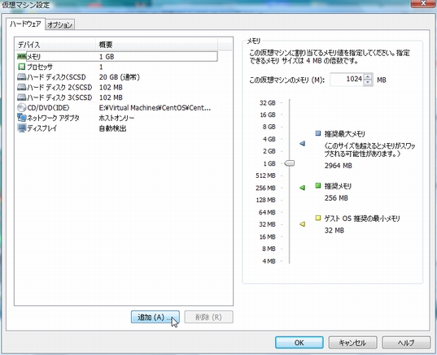Click the memory value field showing 1024
The height and width of the screenshot is (355, 437).
pos(347,80)
